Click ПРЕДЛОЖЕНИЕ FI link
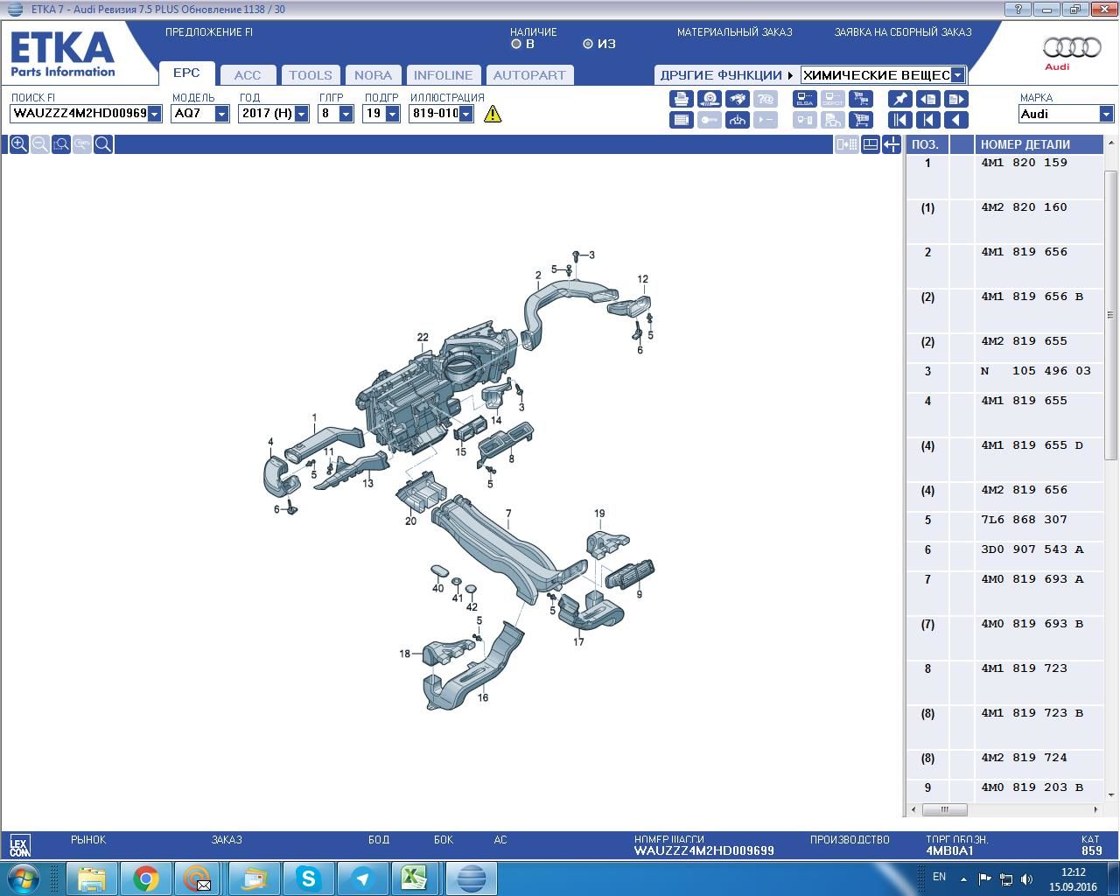The height and width of the screenshot is (896, 1120). point(209,32)
